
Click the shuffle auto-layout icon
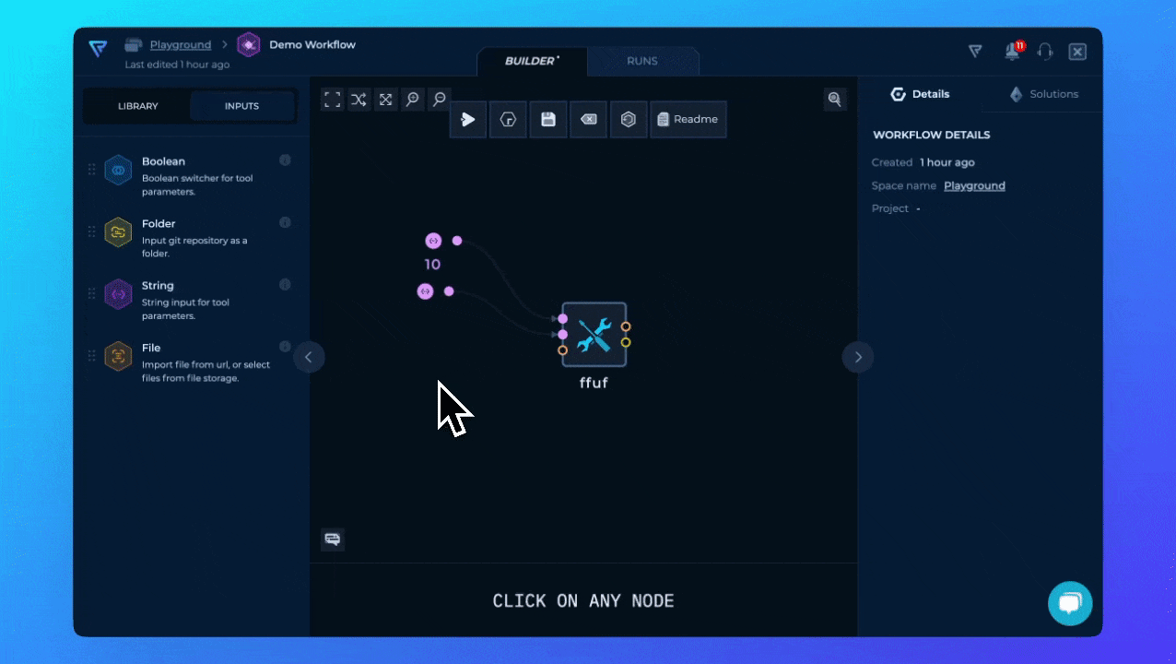pyautogui.click(x=359, y=100)
